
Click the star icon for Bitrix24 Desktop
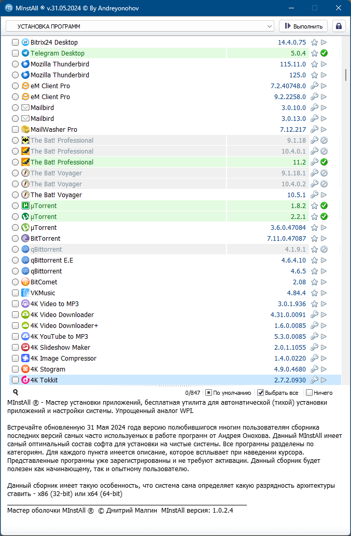coord(315,43)
